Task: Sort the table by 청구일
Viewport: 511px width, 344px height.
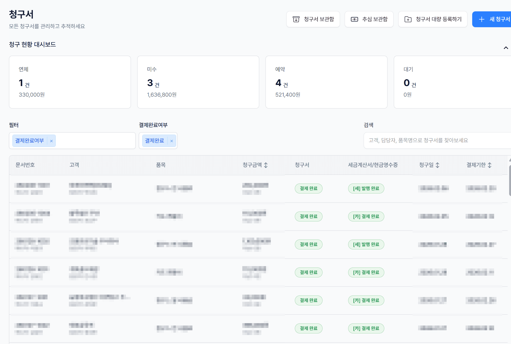Action: (x=437, y=165)
